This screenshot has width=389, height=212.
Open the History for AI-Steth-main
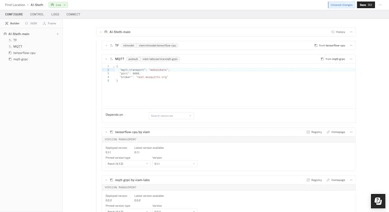(338, 32)
